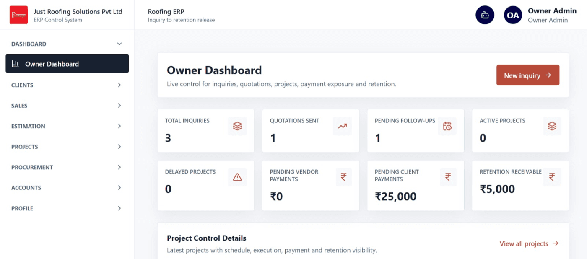Image resolution: width=587 pixels, height=259 pixels.
Task: Click the Live control for inquiries description
Action: click(x=281, y=84)
